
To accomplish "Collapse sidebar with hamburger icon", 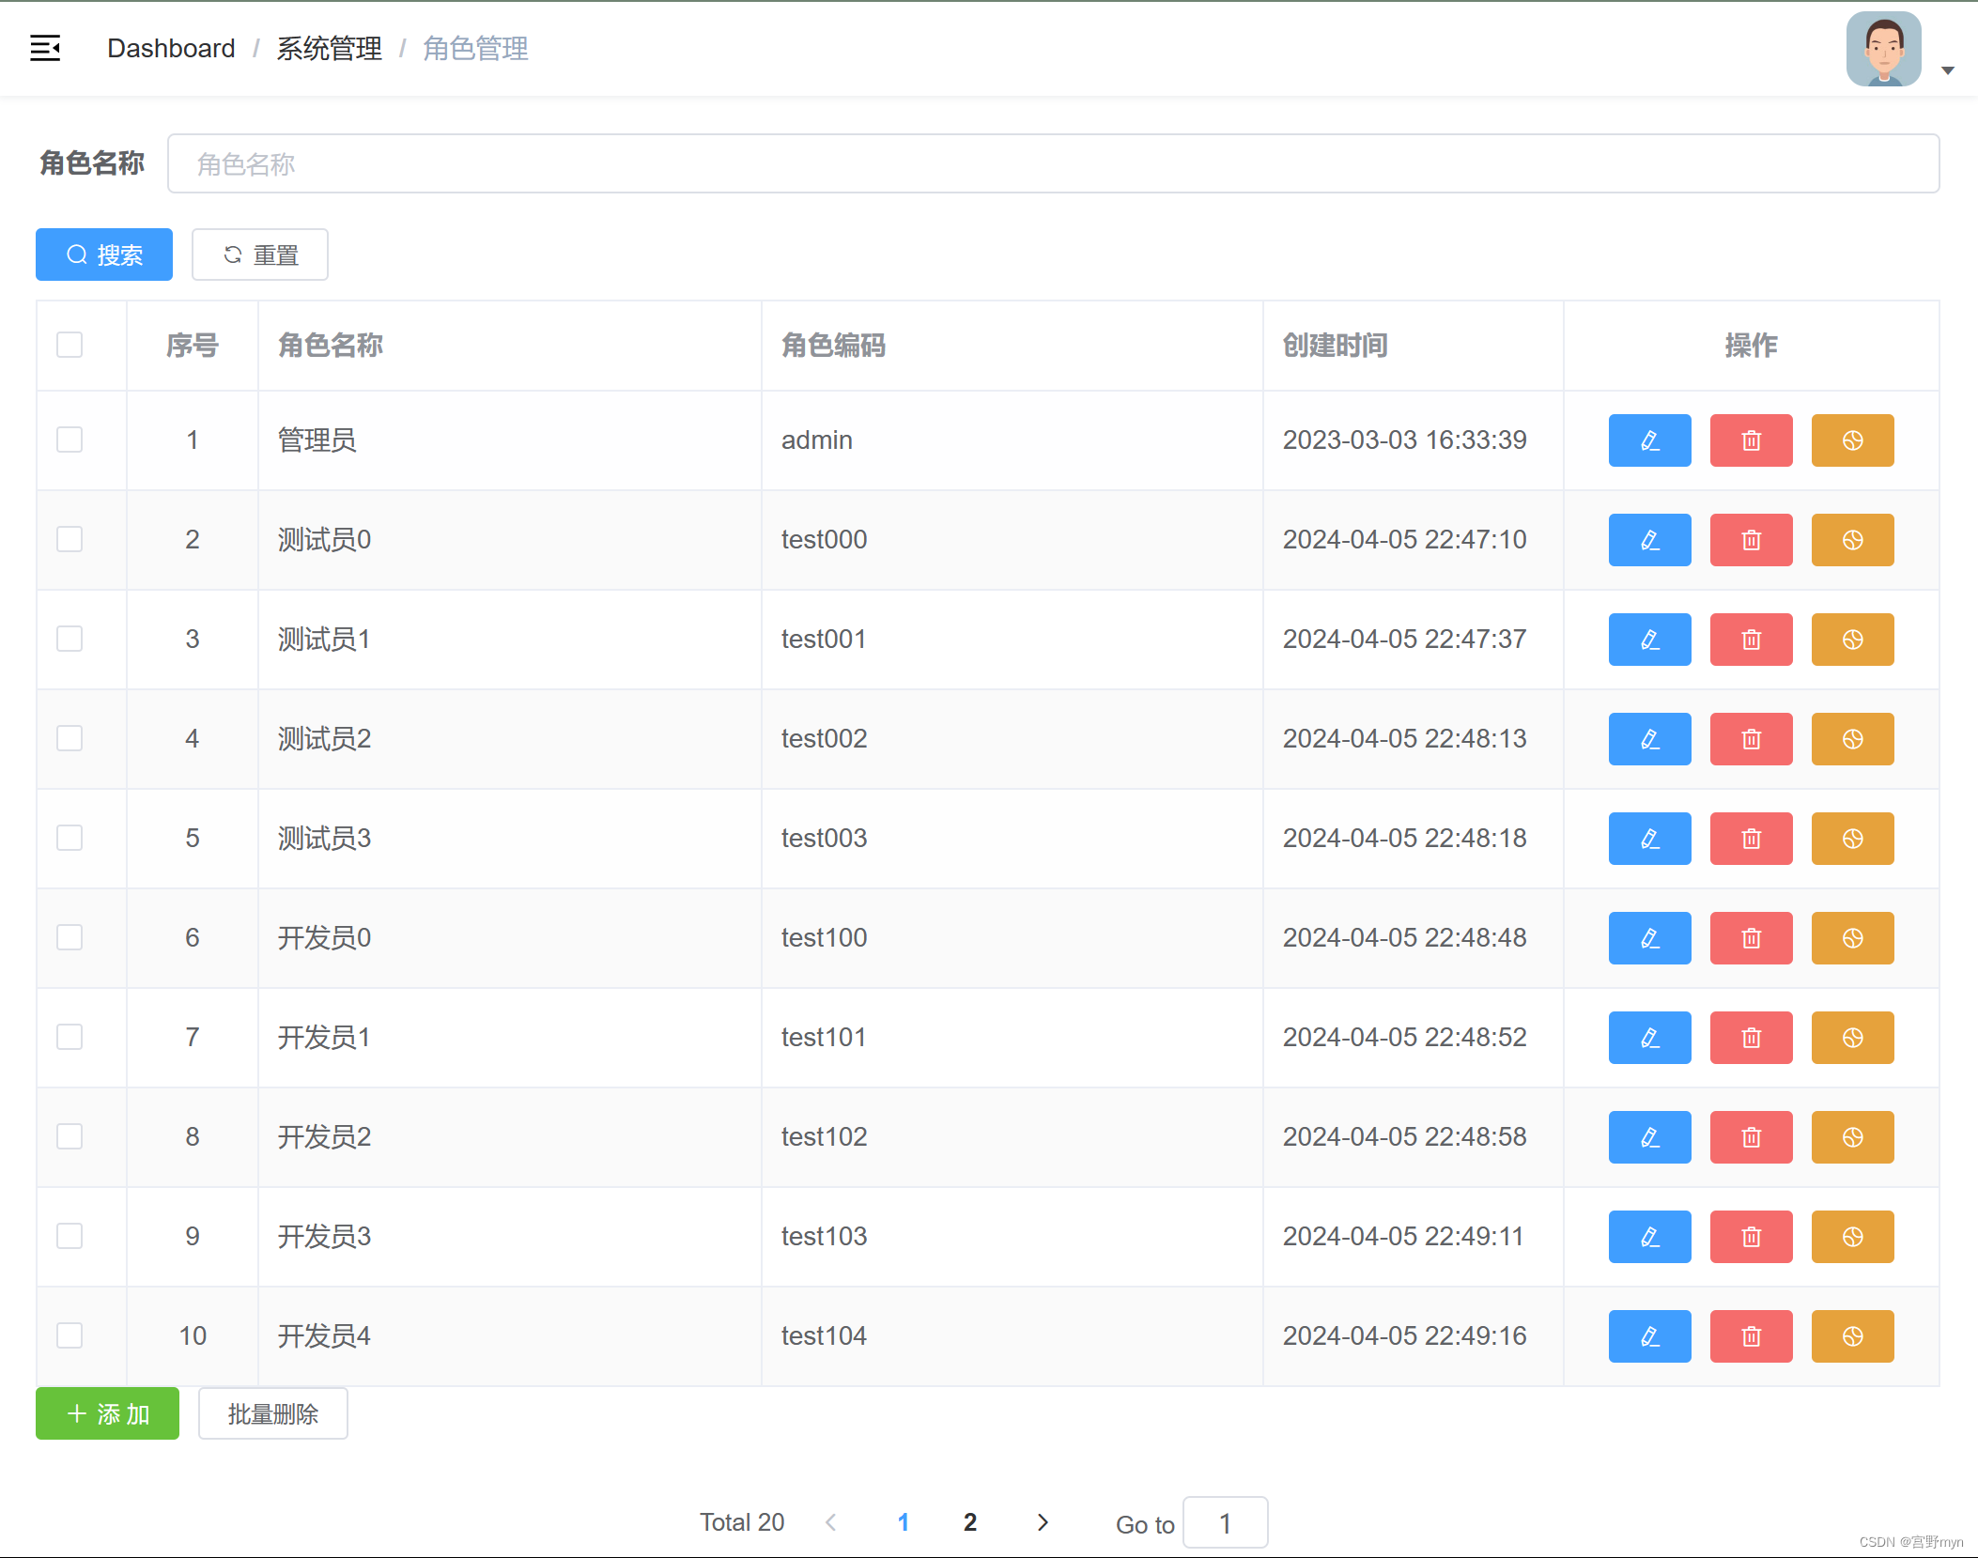I will point(45,48).
